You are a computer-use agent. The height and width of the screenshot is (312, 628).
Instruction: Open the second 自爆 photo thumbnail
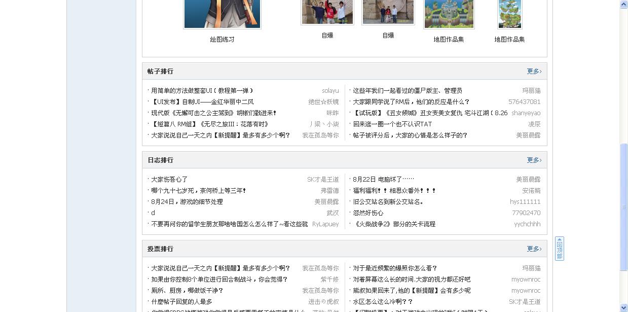(x=388, y=12)
